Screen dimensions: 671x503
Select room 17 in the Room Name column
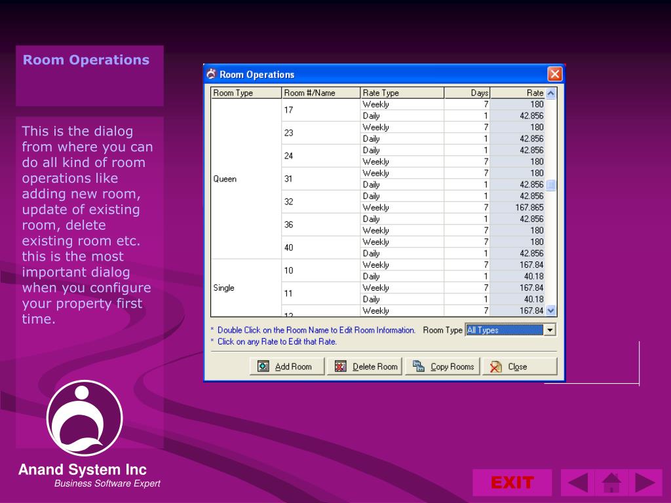tap(321, 110)
